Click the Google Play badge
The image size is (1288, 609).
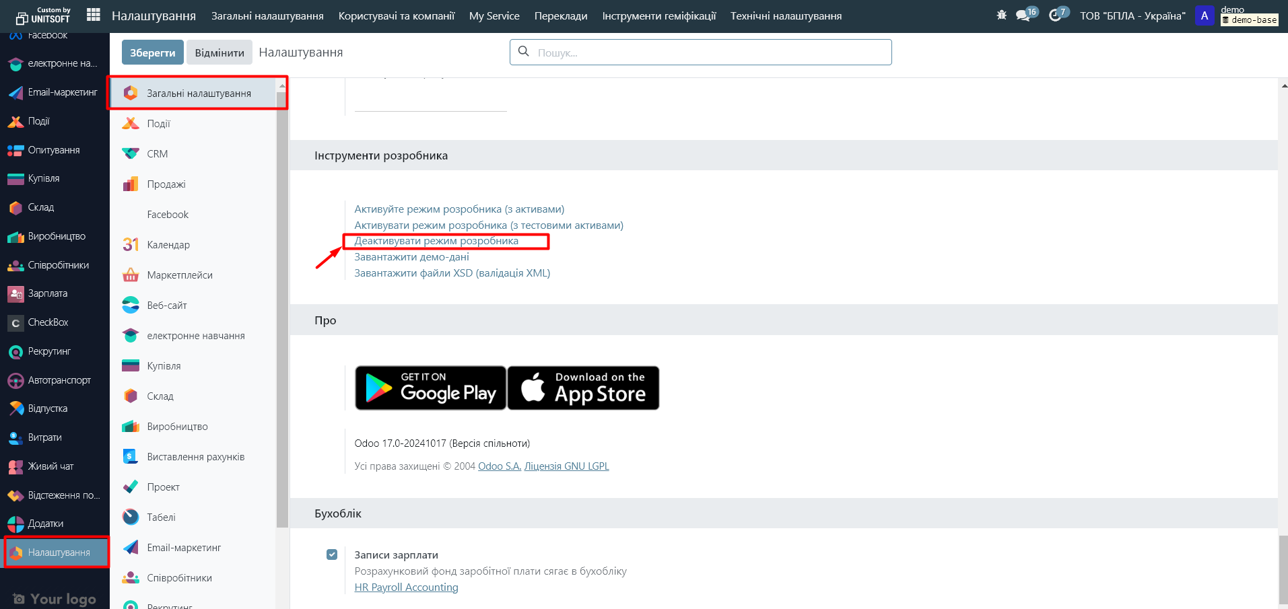pyautogui.click(x=430, y=388)
